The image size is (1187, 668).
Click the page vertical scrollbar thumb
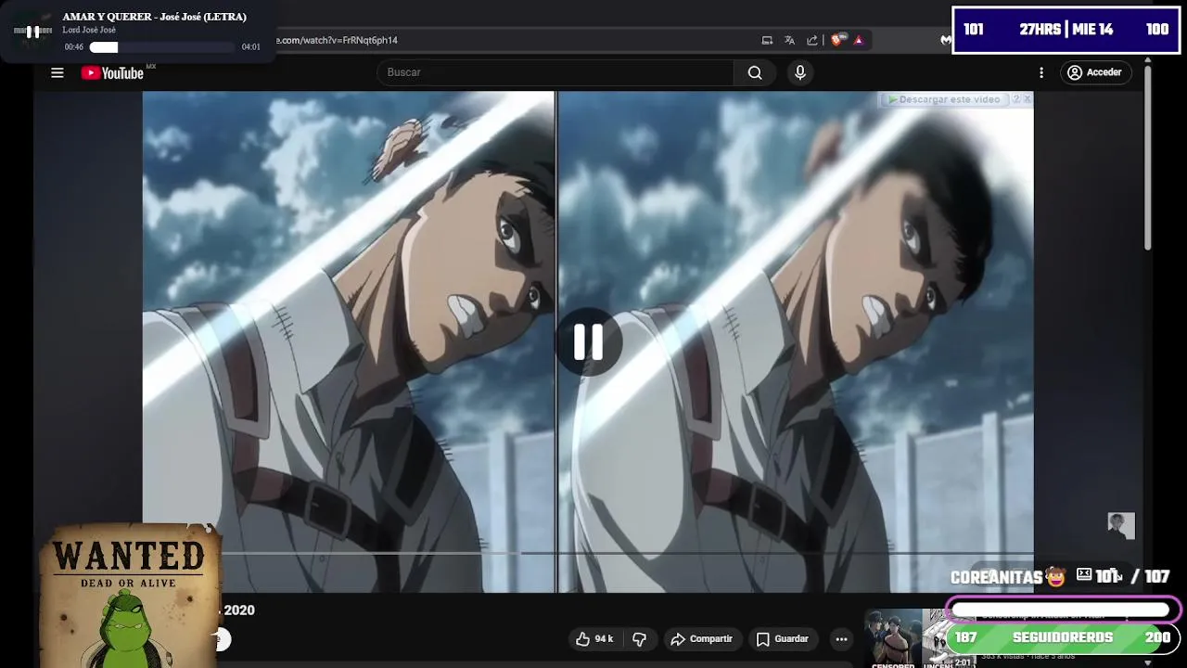pos(1147,156)
